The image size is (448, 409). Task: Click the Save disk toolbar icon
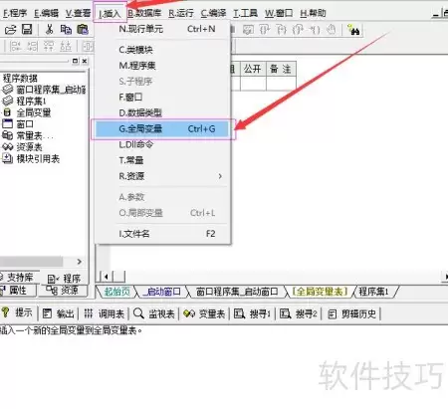(27, 29)
